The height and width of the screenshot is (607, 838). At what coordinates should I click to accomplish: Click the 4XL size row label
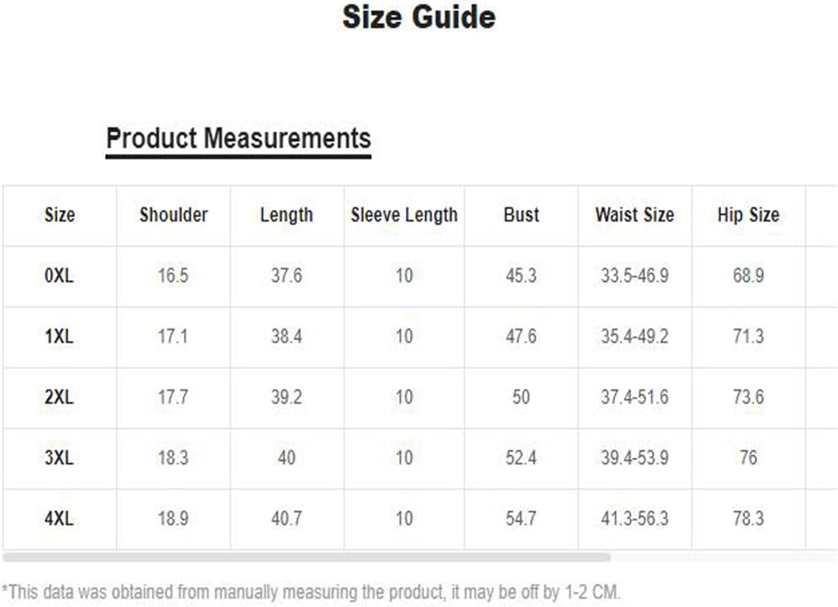pyautogui.click(x=59, y=519)
